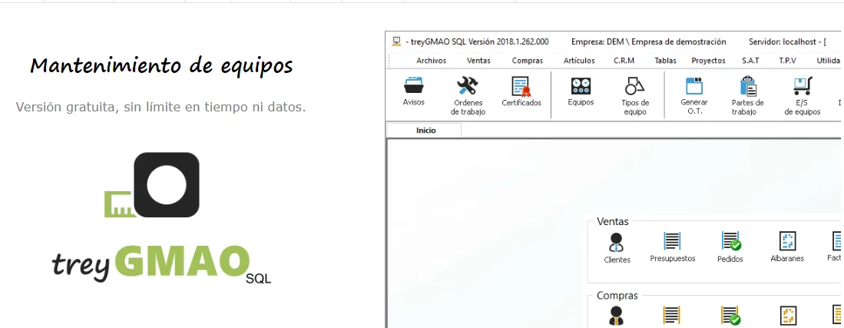The height and width of the screenshot is (328, 844).
Task: Open the Artículos menu
Action: tap(579, 61)
